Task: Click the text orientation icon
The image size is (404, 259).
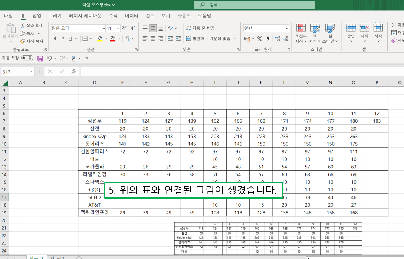Action: pos(171,28)
